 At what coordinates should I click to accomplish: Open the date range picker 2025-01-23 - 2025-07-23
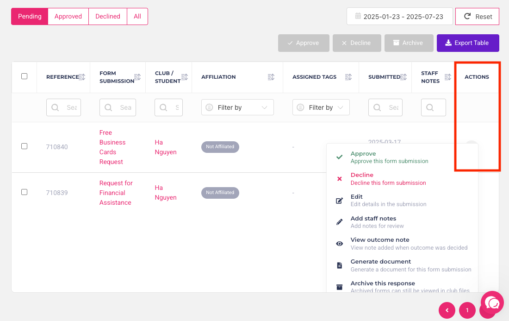(400, 17)
